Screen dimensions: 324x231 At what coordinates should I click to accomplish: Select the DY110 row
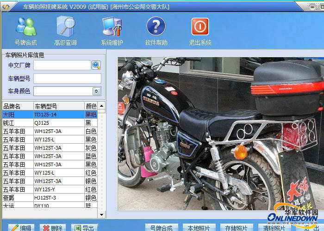(x=50, y=205)
